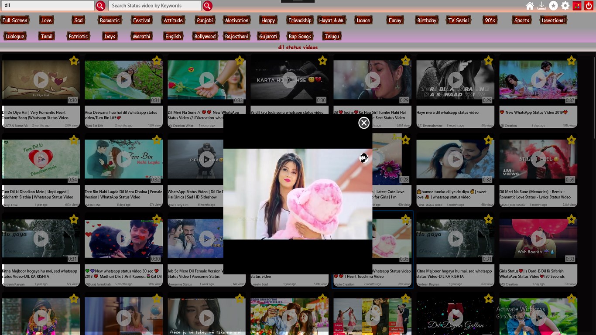The image size is (596, 335).
Task: Click the red search icon beside the "dil" field
Action: click(100, 6)
